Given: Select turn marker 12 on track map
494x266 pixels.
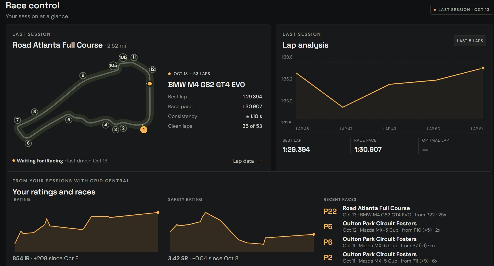Looking at the screenshot, I should click(153, 69).
